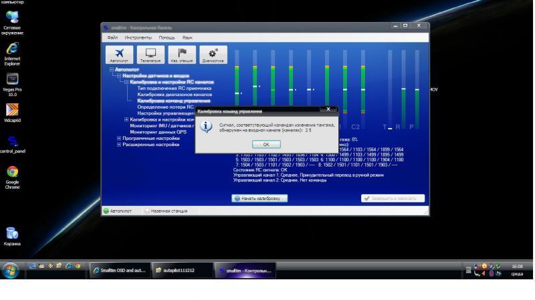Select the control_panel desktop shortcut
Image resolution: width=535 pixels, height=300 pixels.
[x=13, y=142]
